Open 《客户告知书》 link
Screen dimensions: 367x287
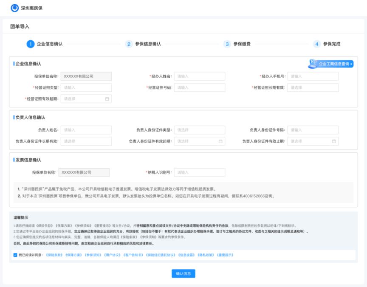tap(133, 255)
